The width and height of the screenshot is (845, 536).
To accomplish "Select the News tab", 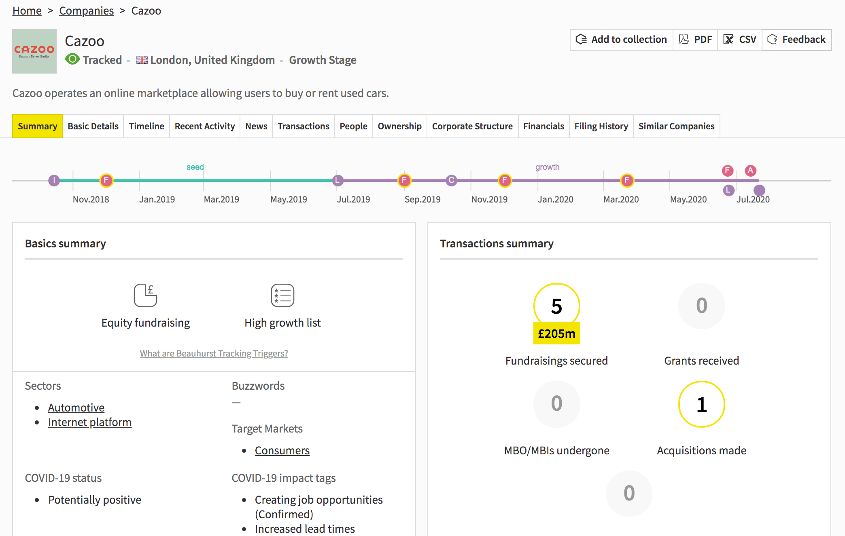I will pyautogui.click(x=256, y=126).
